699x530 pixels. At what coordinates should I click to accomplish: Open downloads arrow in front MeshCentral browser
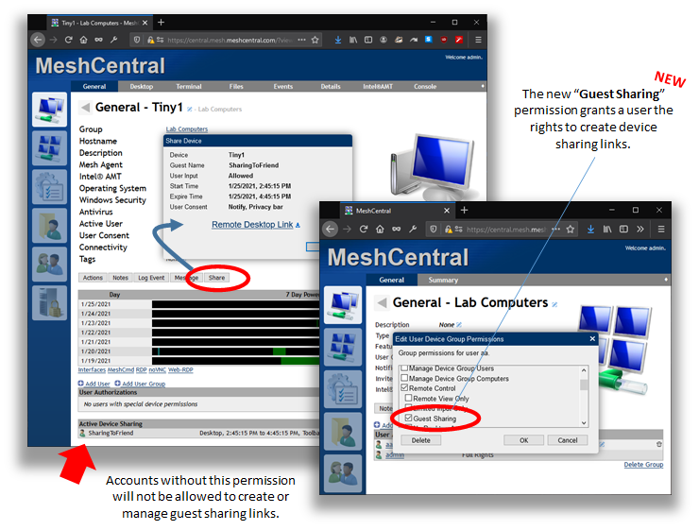click(590, 230)
